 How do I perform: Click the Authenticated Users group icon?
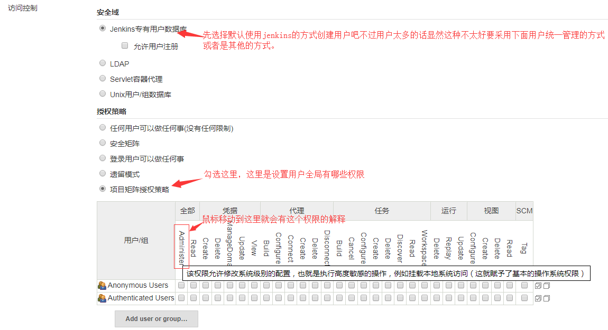point(102,298)
